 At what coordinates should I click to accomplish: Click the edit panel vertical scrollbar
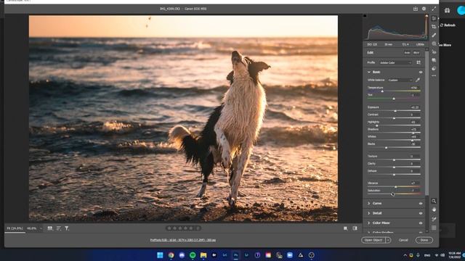(426, 123)
